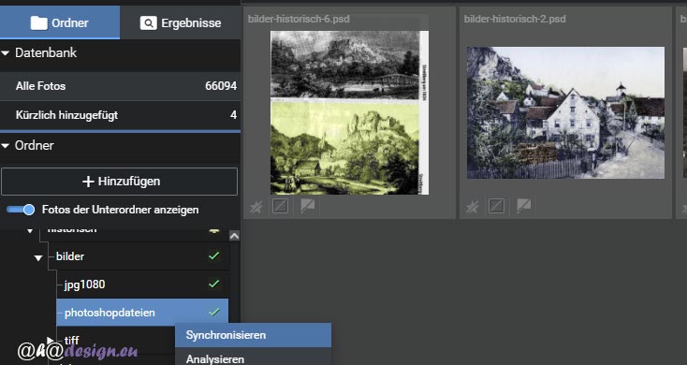Show Kürzlich hinzugefügt photos
The height and width of the screenshot is (365, 687).
[120, 115]
